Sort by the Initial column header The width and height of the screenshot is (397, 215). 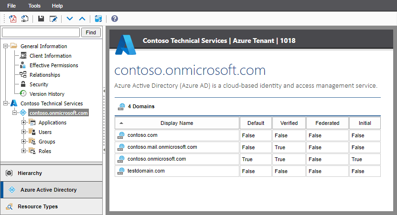pyautogui.click(x=365, y=123)
